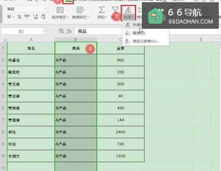Image resolution: width=221 pixels, height=171 pixels.
Task: Open the 排序 sort button
Action: pos(128,13)
